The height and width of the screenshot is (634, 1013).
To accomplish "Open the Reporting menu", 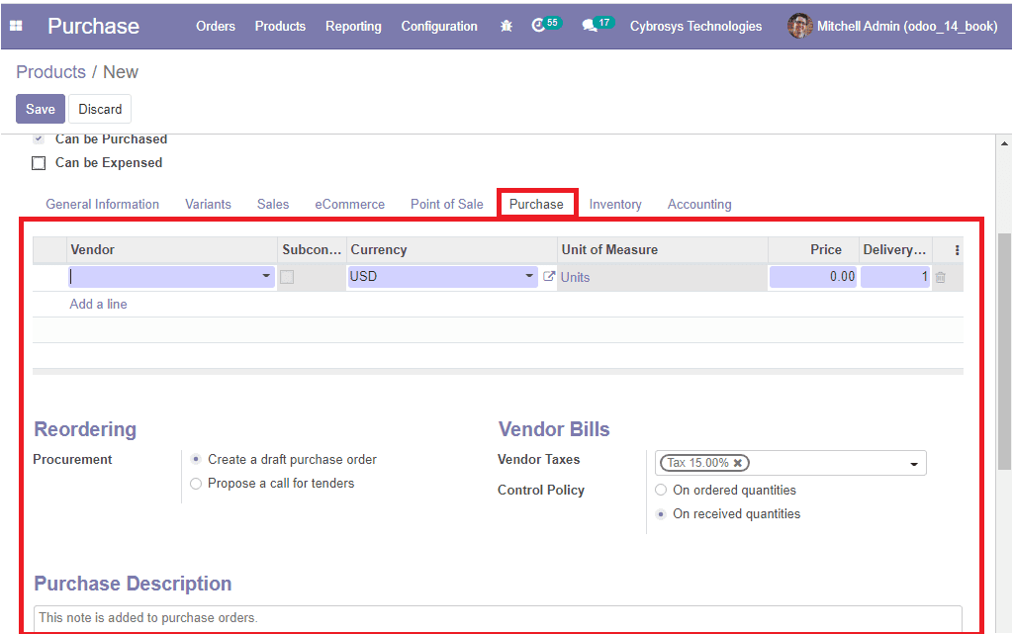I will 353,27.
